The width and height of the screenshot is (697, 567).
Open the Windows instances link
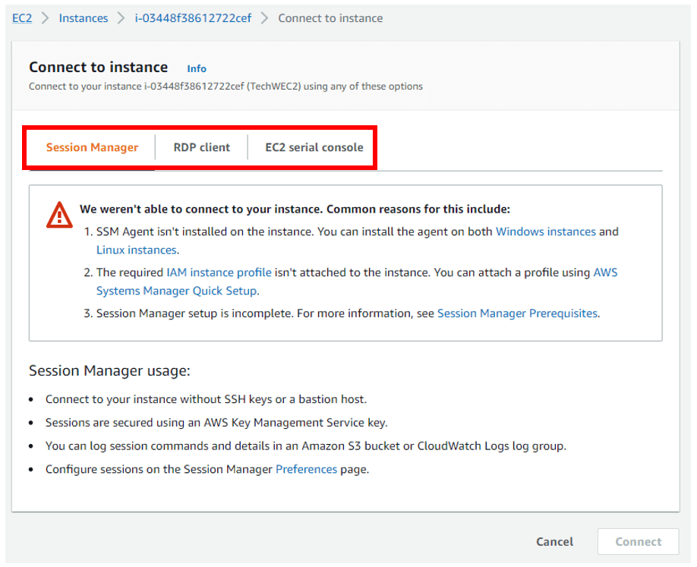click(545, 232)
